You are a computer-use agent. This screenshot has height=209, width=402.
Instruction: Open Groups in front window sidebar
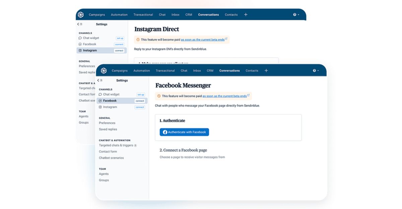pyautogui.click(x=104, y=180)
